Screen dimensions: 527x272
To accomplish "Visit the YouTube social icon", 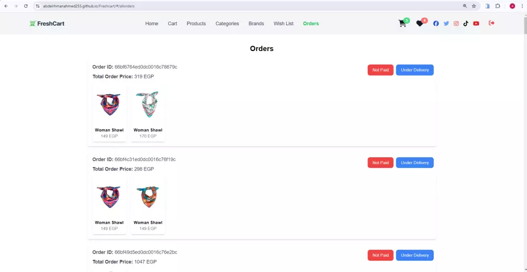I will 476,24.
